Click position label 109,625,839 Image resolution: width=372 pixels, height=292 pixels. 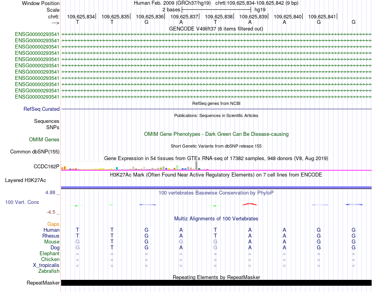coord(253,16)
